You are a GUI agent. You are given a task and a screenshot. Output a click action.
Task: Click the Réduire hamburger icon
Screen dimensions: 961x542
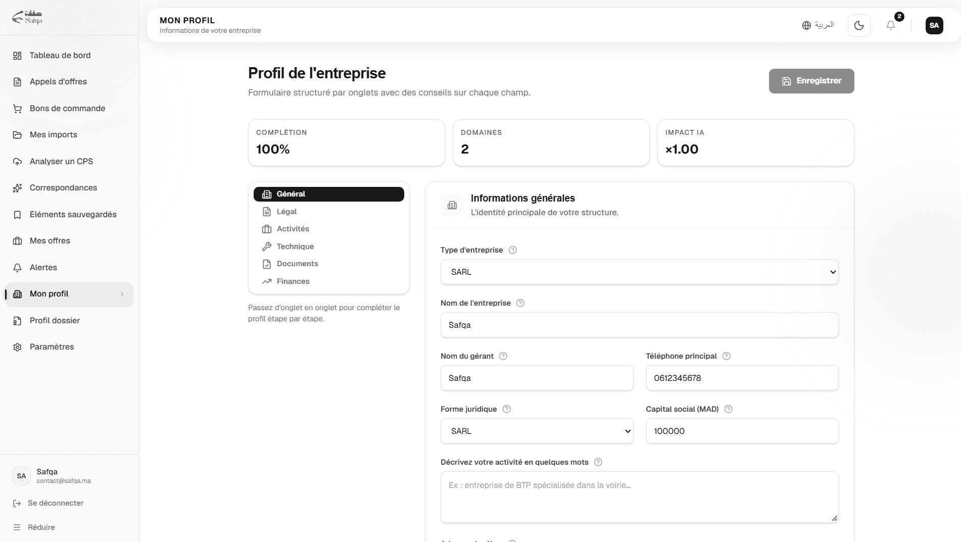point(17,527)
